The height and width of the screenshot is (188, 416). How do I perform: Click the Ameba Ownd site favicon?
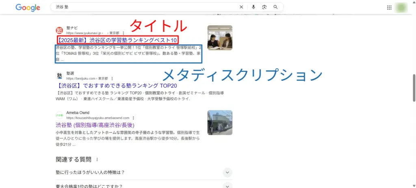(x=59, y=115)
